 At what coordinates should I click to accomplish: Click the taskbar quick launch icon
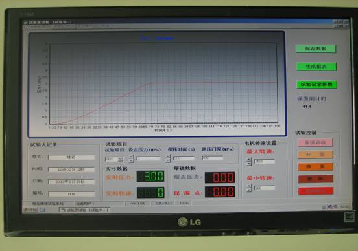[42, 210]
